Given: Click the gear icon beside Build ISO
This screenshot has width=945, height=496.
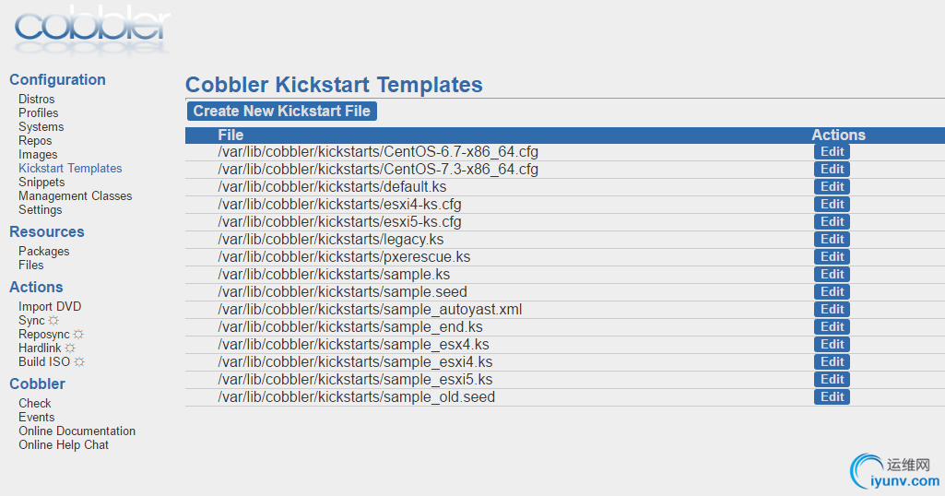Looking at the screenshot, I should pos(79,361).
